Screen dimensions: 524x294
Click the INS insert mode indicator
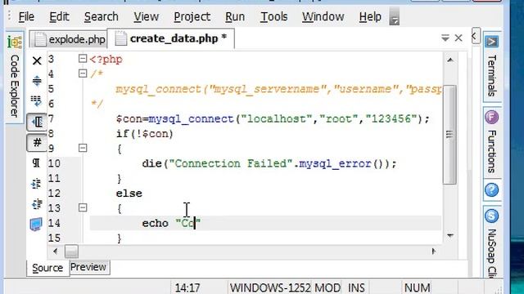(x=356, y=287)
